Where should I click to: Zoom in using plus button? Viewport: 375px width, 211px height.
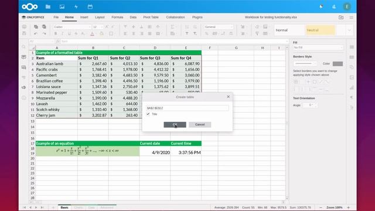click(349, 207)
